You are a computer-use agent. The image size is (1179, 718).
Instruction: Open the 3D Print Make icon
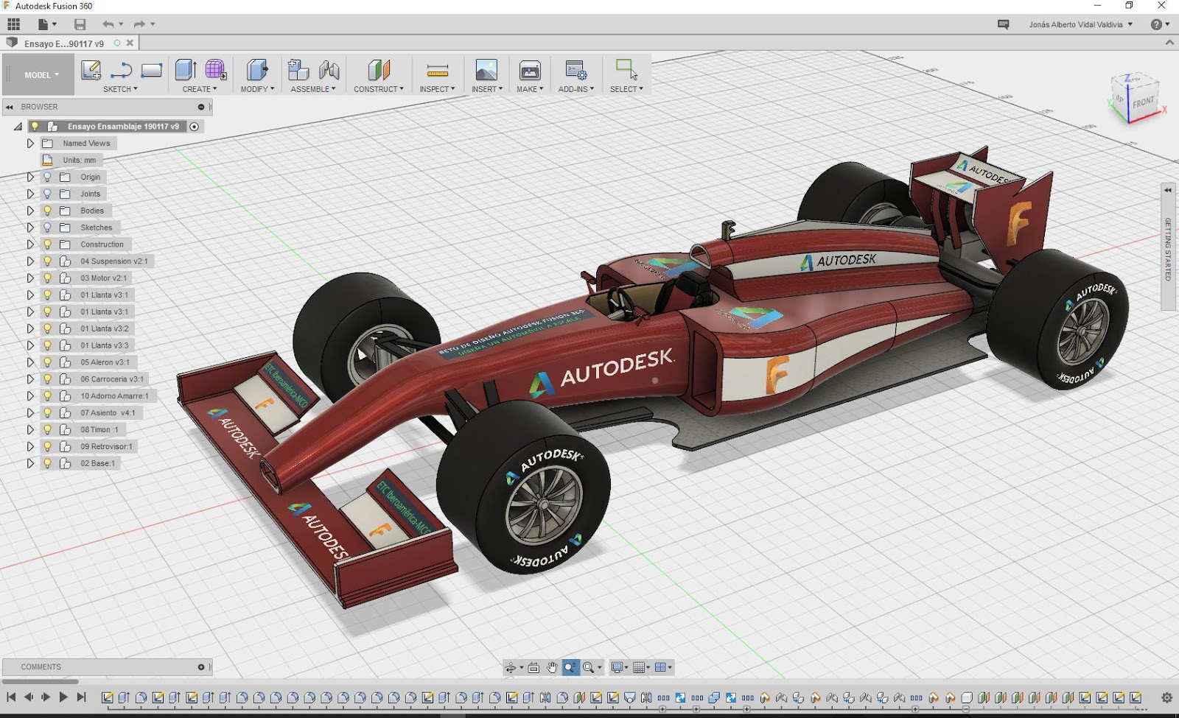coord(529,71)
